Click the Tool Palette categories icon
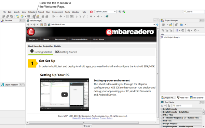This screenshot has height=128, width=205. (162, 106)
